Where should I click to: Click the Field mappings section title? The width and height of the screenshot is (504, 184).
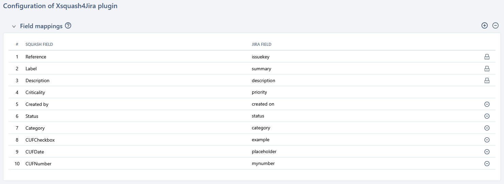click(41, 26)
